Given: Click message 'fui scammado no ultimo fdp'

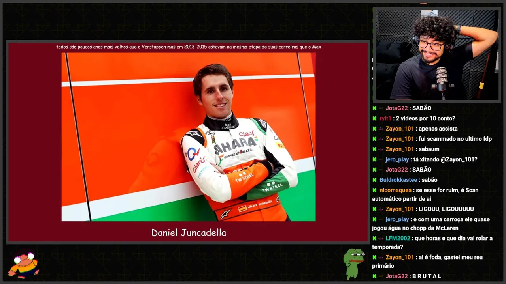Looking at the screenshot, I should (x=455, y=139).
